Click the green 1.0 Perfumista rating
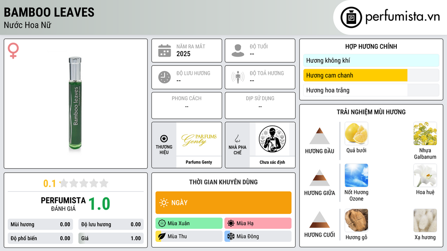 [99, 204]
